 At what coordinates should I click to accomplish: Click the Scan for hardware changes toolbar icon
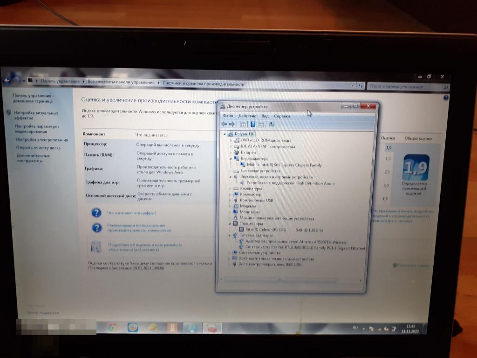(271, 124)
